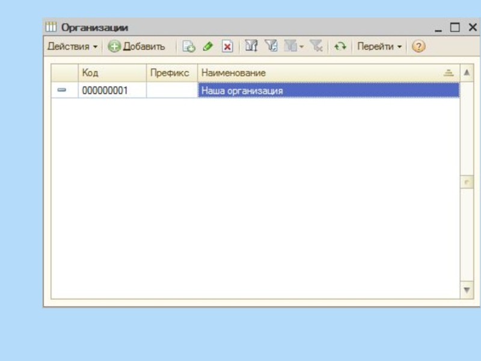Image resolution: width=481 pixels, height=361 pixels.
Task: Open the Действия menu
Action: coord(72,46)
